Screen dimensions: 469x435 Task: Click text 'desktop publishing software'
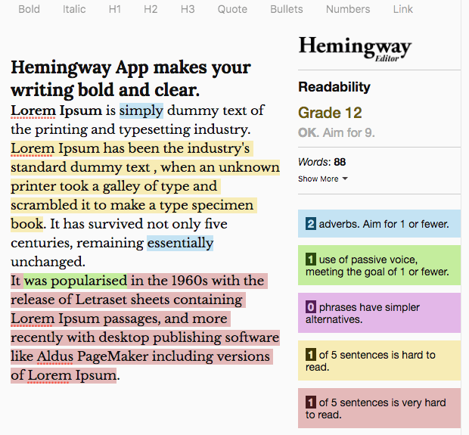point(189,338)
